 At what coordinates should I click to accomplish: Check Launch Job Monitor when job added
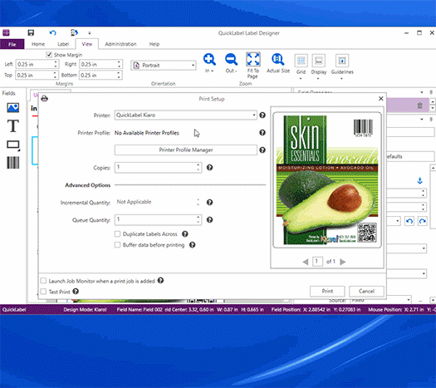[43, 281]
